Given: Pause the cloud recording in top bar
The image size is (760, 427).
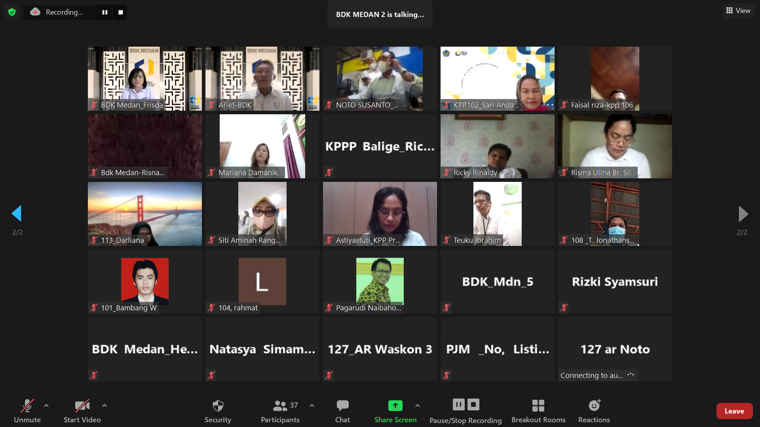Looking at the screenshot, I should [104, 12].
